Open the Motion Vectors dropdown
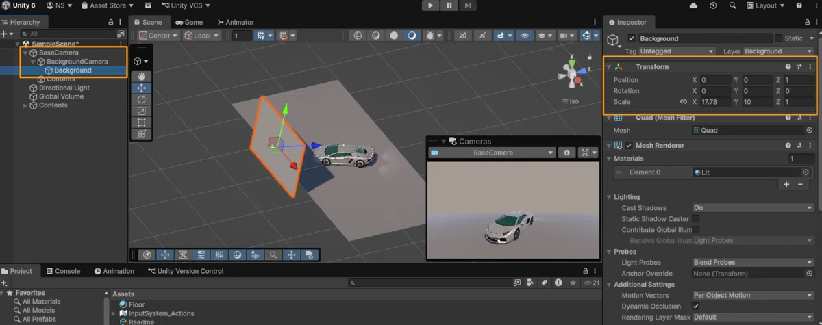The height and width of the screenshot is (325, 822). pos(753,296)
